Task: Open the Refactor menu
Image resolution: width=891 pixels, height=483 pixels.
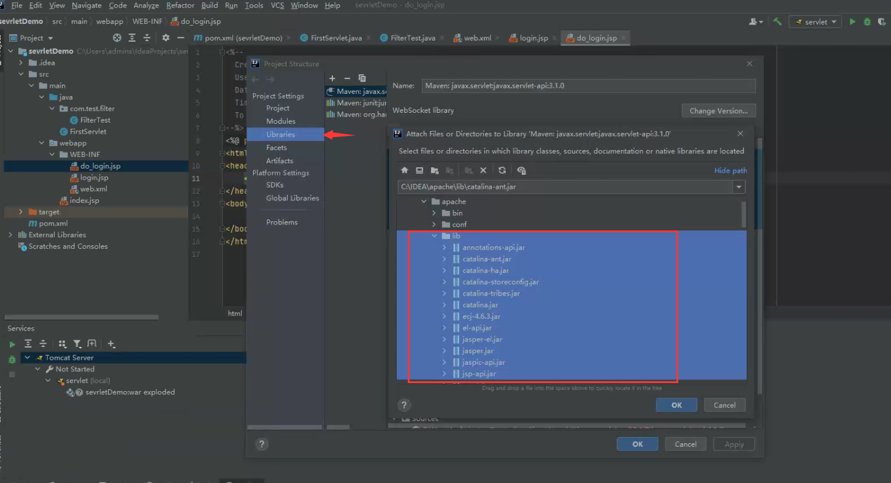Action: [x=180, y=5]
